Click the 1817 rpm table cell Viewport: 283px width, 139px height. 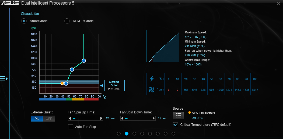click(x=255, y=89)
